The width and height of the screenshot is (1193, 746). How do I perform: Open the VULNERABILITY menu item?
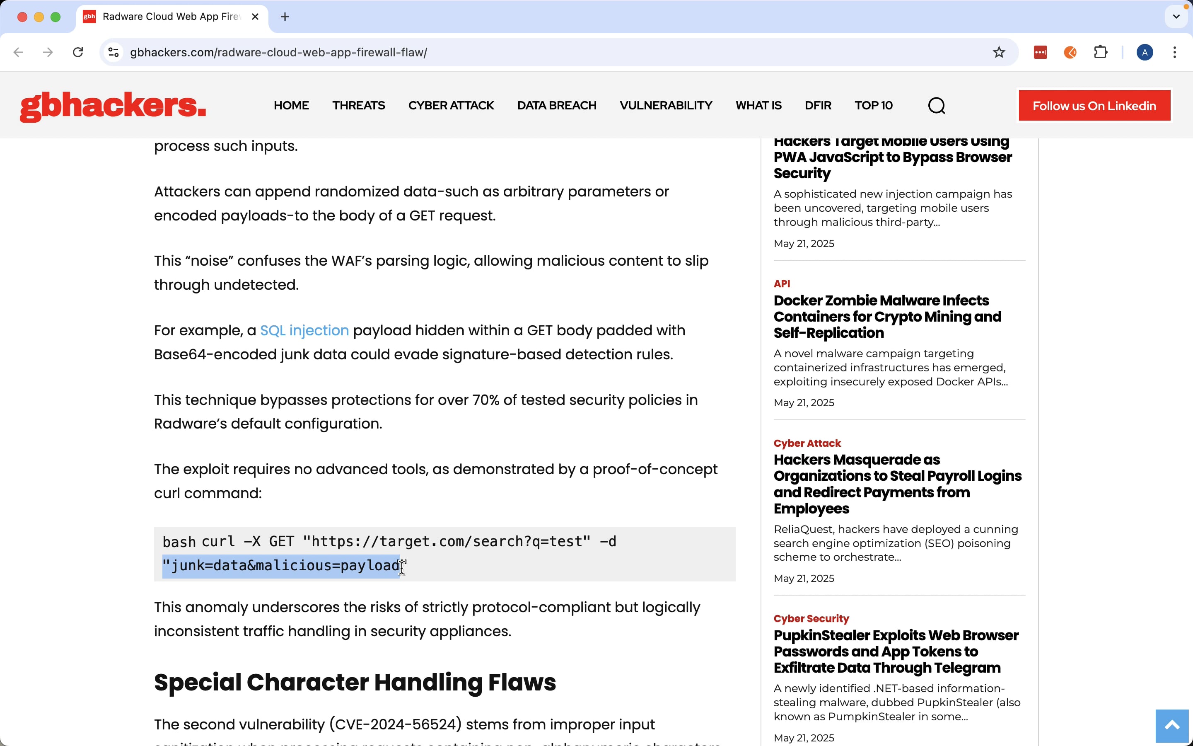coord(666,106)
